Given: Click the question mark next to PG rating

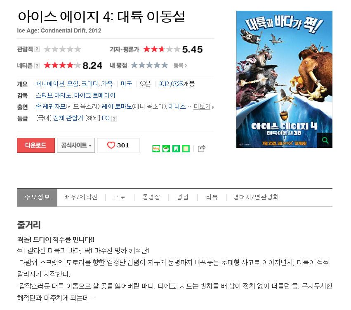Looking at the screenshot, I should coord(114,119).
